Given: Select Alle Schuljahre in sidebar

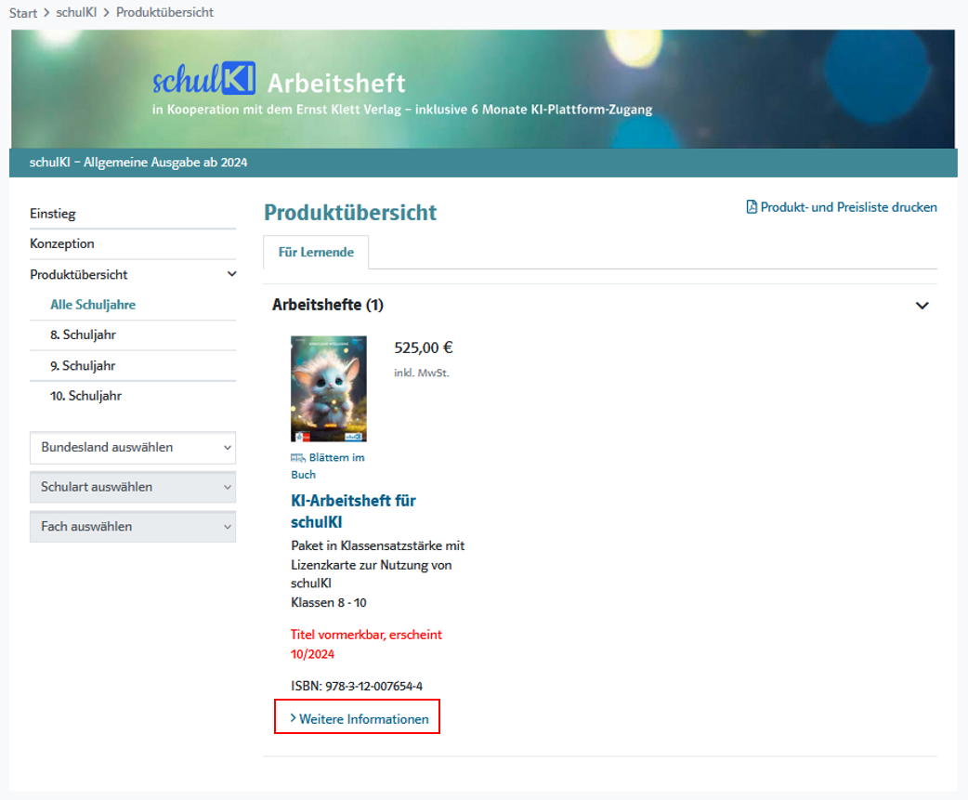Looking at the screenshot, I should click(93, 305).
